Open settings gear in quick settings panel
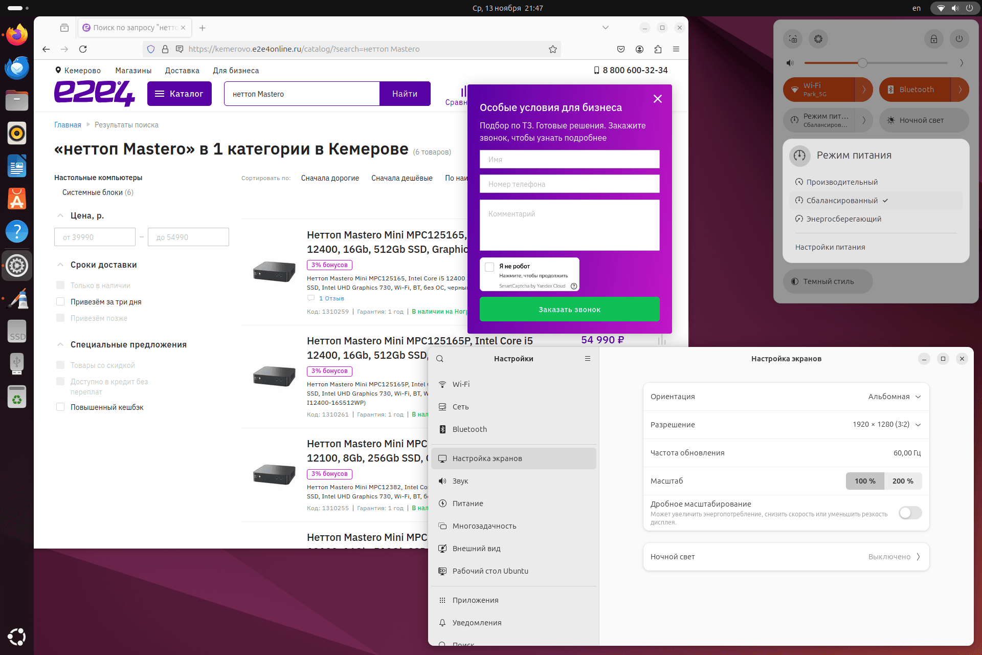 coord(818,39)
